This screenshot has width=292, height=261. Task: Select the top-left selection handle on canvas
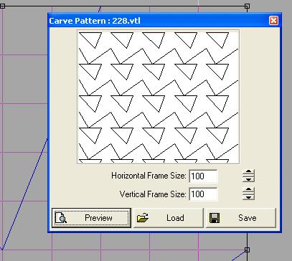2,6
